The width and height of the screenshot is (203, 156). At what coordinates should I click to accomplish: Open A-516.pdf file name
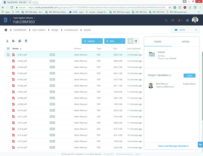22,147
